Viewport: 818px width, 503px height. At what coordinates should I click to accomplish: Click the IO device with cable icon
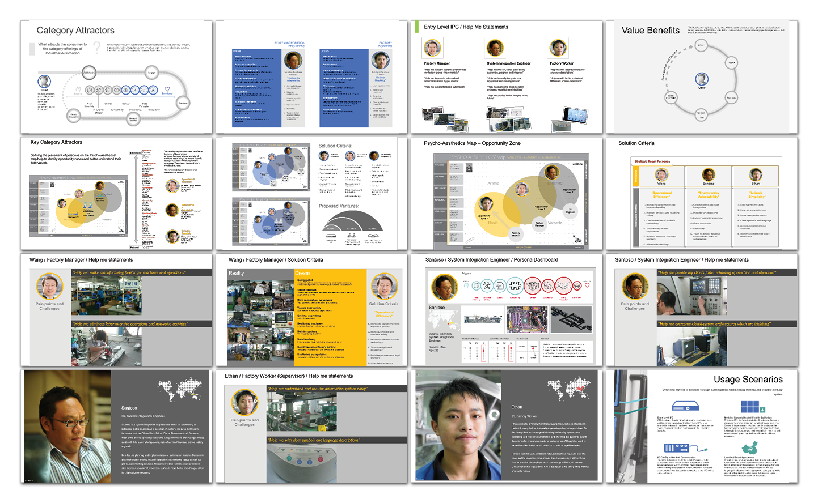click(x=686, y=448)
